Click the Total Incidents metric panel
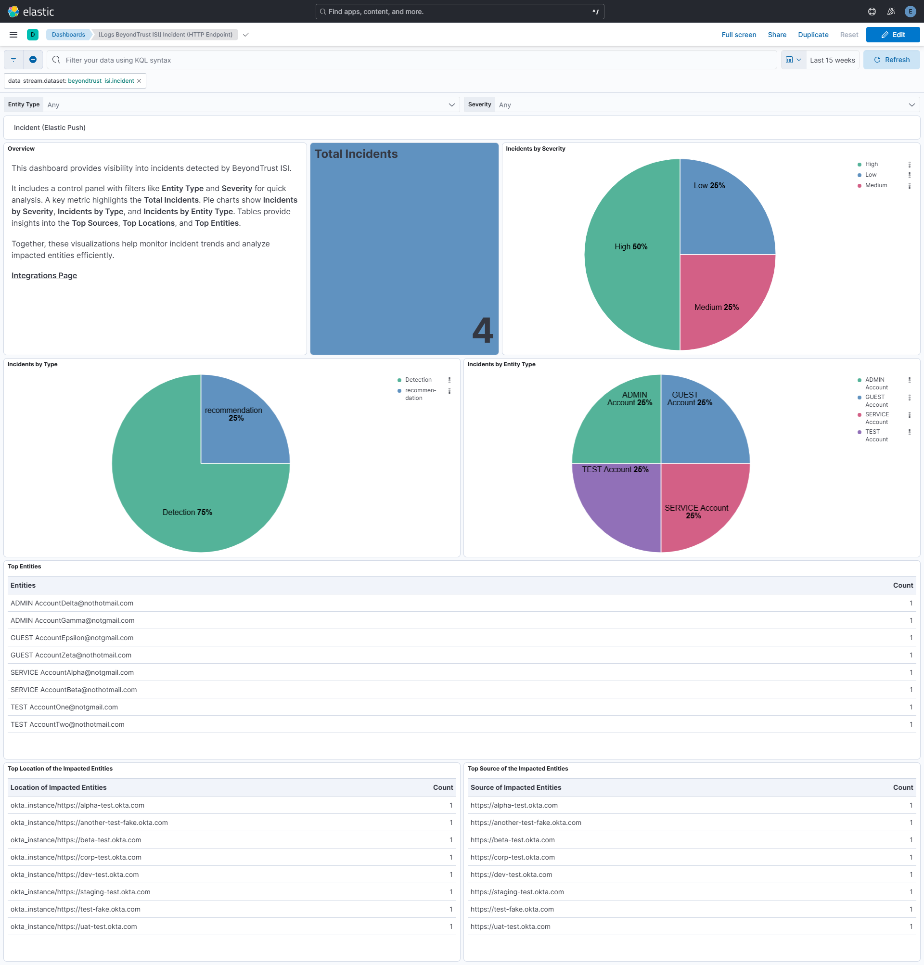 click(x=404, y=249)
